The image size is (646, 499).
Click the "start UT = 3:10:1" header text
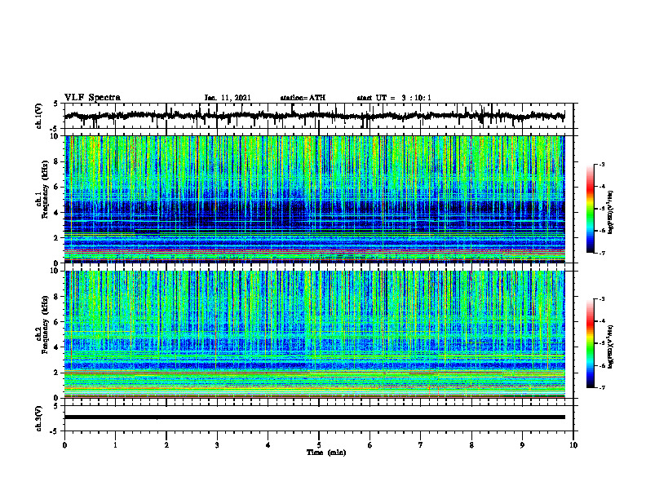pos(394,98)
